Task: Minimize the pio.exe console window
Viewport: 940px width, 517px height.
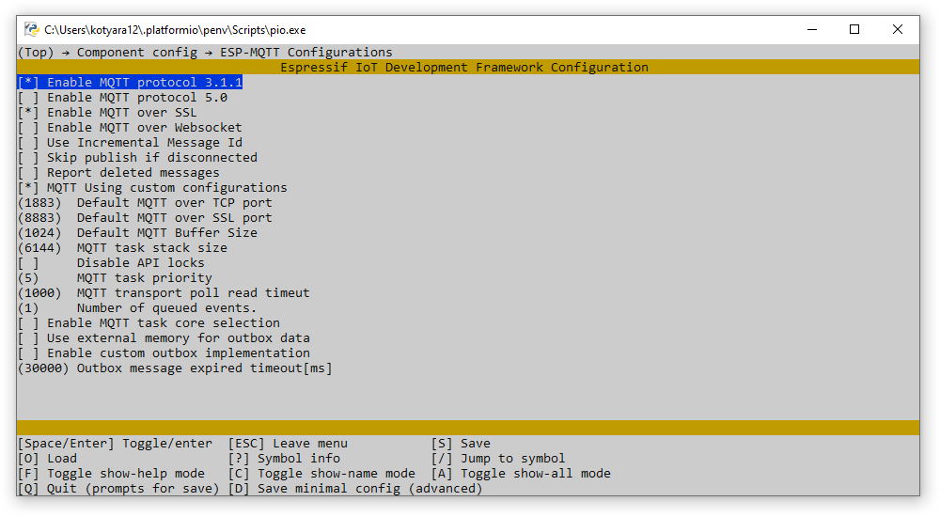Action: click(812, 29)
